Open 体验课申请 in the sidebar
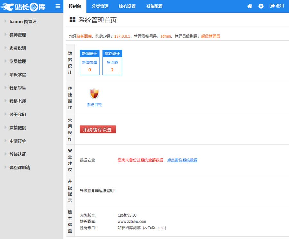289x239 pixels. pos(20,167)
